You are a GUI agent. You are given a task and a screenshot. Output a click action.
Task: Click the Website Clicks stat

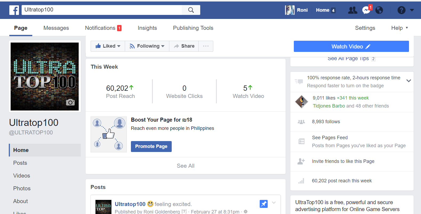pos(185,91)
